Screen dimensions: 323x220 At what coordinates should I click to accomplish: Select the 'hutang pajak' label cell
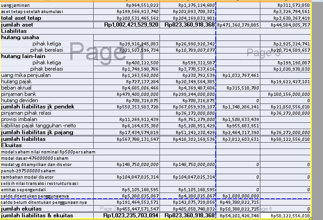click(47, 82)
